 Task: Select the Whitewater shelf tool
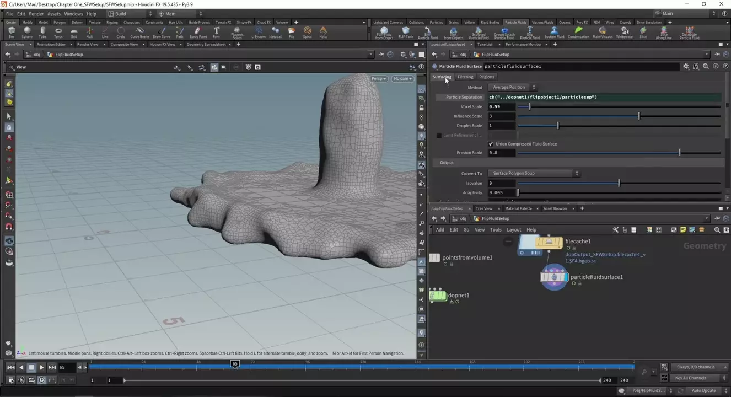[625, 33]
